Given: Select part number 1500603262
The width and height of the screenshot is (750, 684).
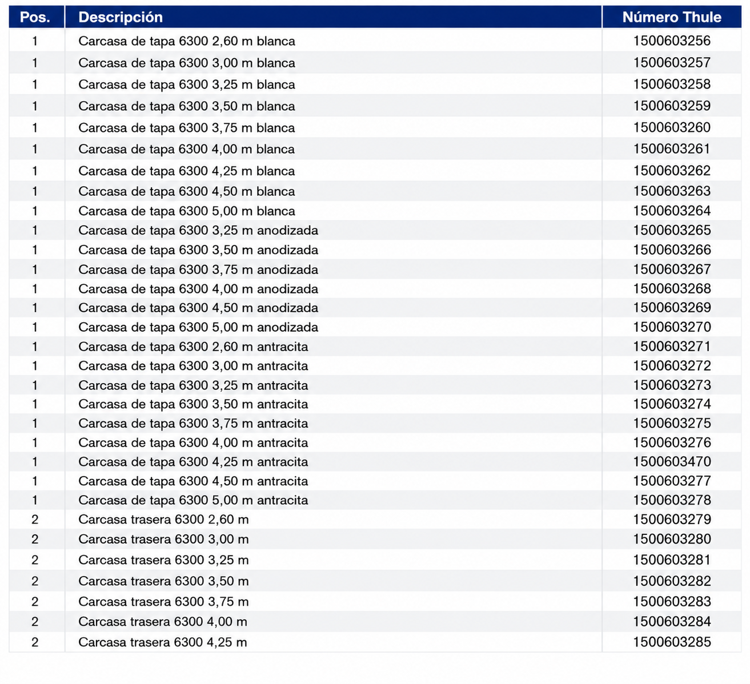Looking at the screenshot, I should coord(672,170).
